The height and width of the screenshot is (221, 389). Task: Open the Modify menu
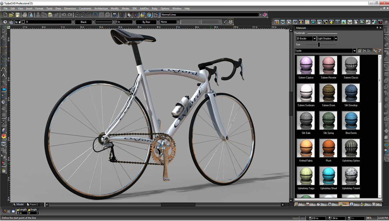[115, 9]
